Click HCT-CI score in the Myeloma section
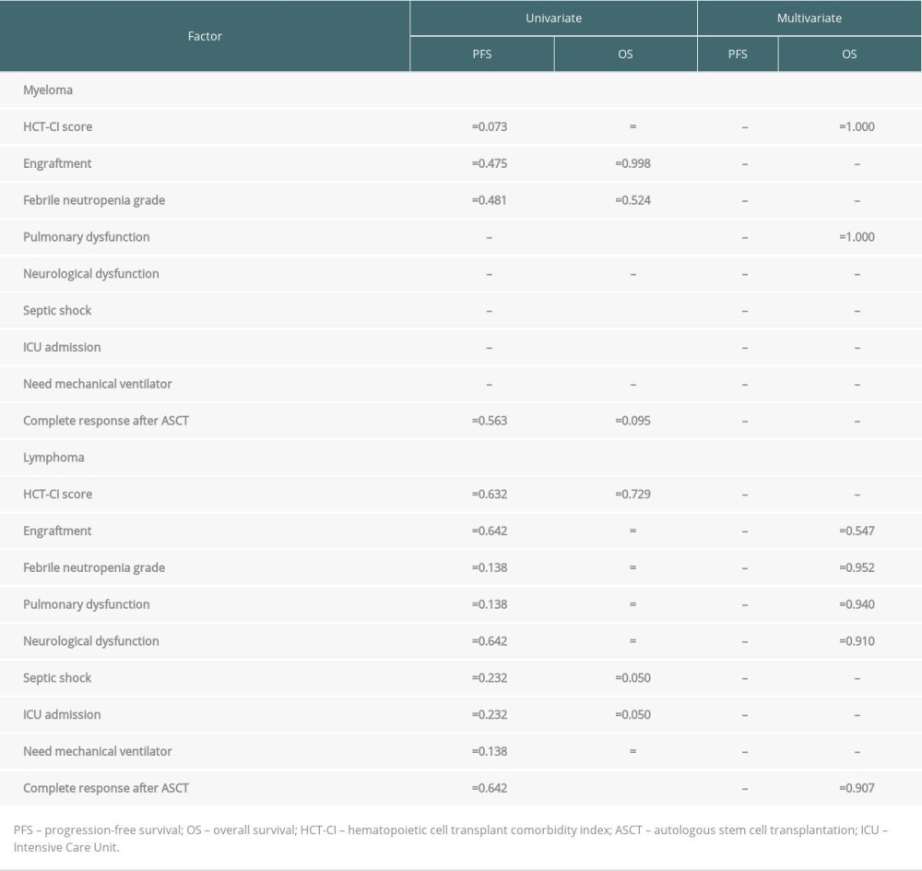Viewport: 922px width, 871px height. point(57,126)
